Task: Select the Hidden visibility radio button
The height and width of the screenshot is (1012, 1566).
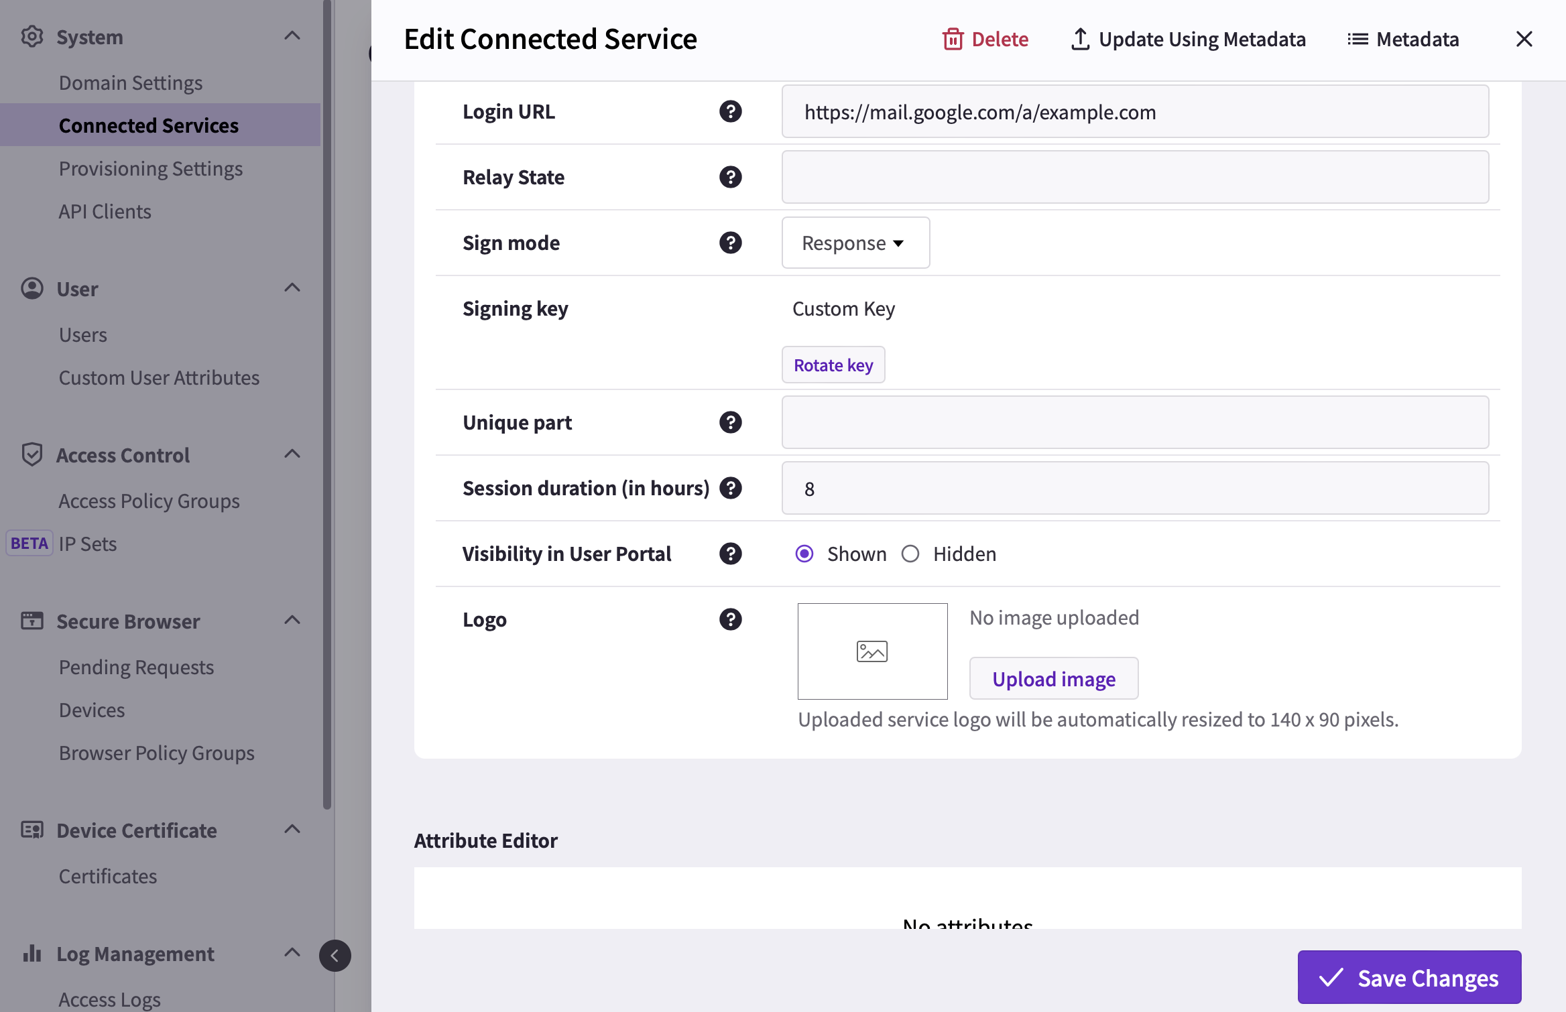Action: click(910, 554)
